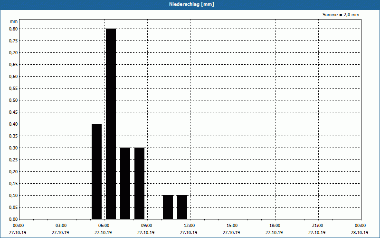Image resolution: width=380 pixels, height=238 pixels.
Task: Click the 03:00 time axis label
Action: (x=61, y=226)
